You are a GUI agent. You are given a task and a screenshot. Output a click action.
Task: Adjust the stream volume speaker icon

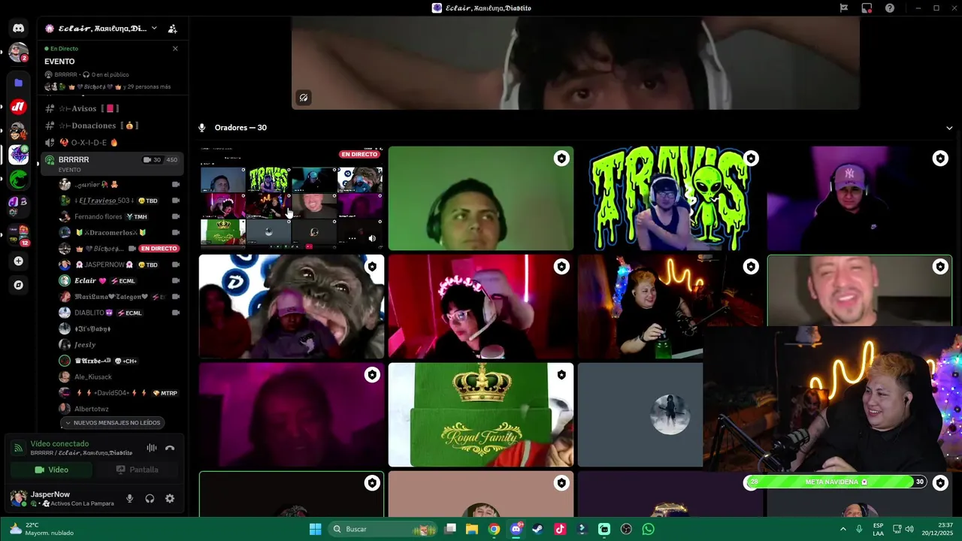pos(372,238)
